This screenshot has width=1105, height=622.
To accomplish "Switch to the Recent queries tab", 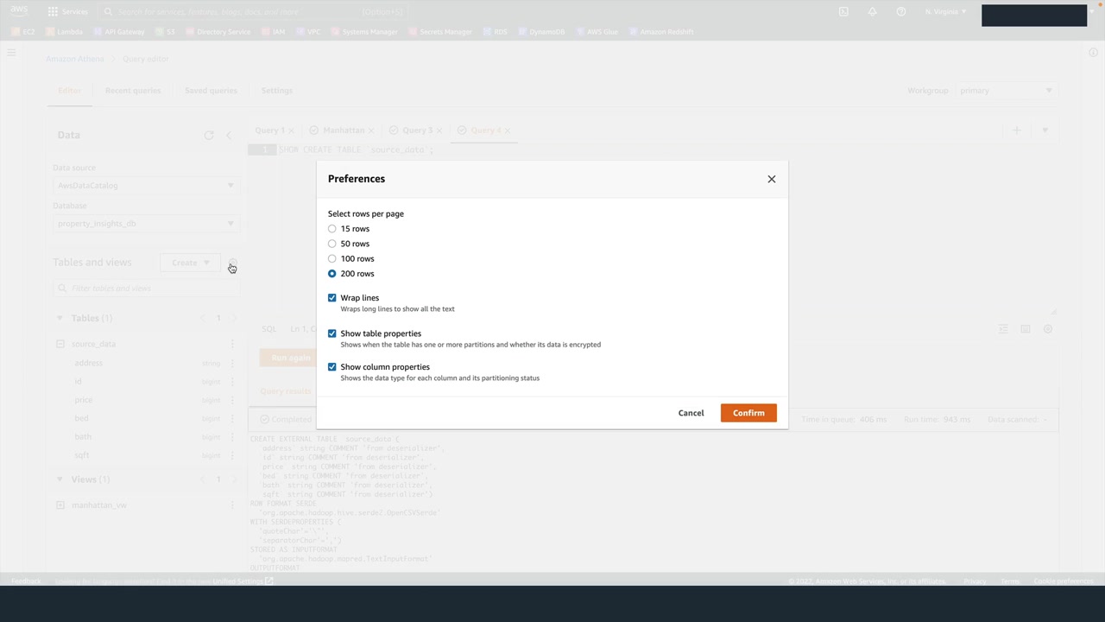I will (x=133, y=91).
